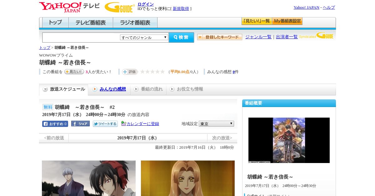375x196 pixels.
Task: Click the calendar icon next to カレンダーに登録
Action: 123,124
